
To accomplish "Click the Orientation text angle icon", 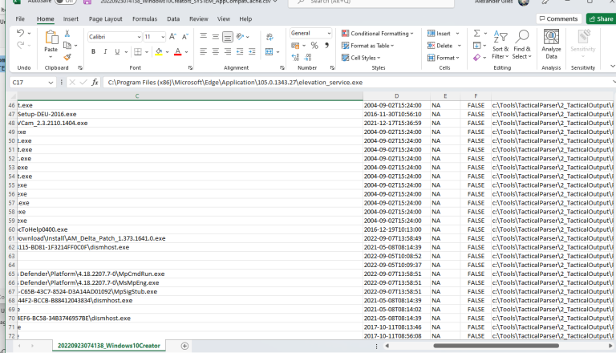I will [x=240, y=37].
